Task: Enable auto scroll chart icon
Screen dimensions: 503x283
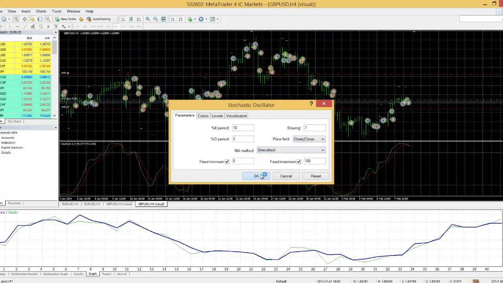Action: click(x=173, y=19)
